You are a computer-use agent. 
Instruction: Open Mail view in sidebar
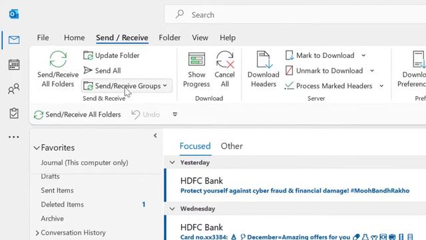click(14, 40)
